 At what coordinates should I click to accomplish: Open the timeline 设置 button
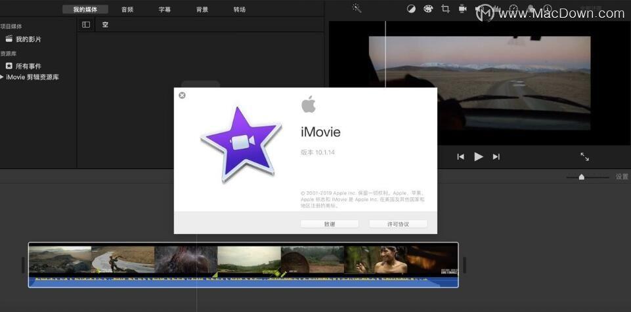pos(622,177)
